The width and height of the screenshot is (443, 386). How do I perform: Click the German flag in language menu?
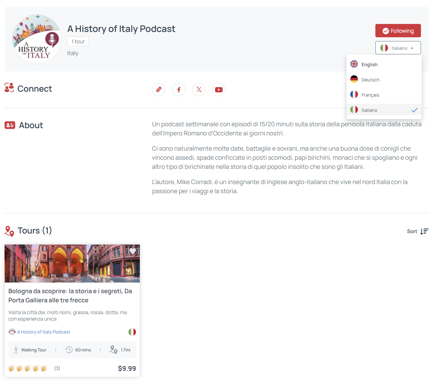(x=354, y=79)
